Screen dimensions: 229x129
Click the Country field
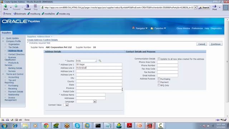click(86, 61)
